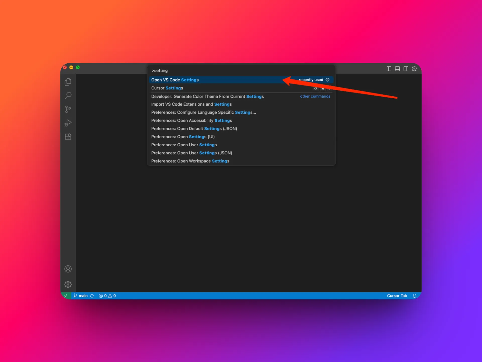
Task: Select Import VS Code Extensions and Settings
Action: click(241, 104)
